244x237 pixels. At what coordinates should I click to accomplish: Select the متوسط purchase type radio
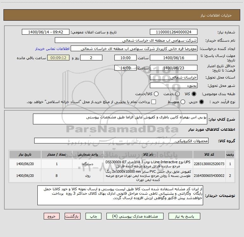click(x=183, y=102)
